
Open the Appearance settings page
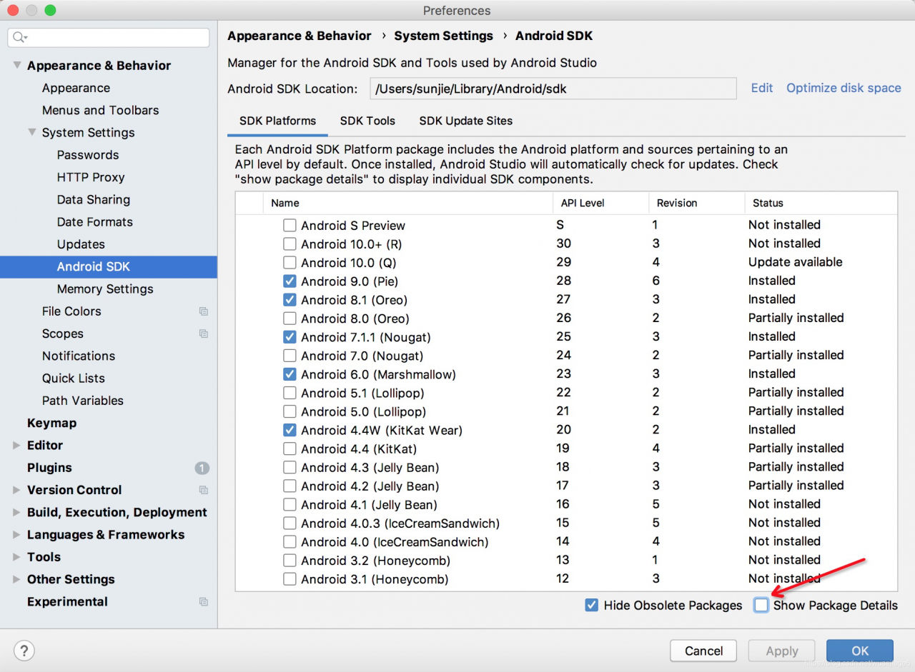76,88
